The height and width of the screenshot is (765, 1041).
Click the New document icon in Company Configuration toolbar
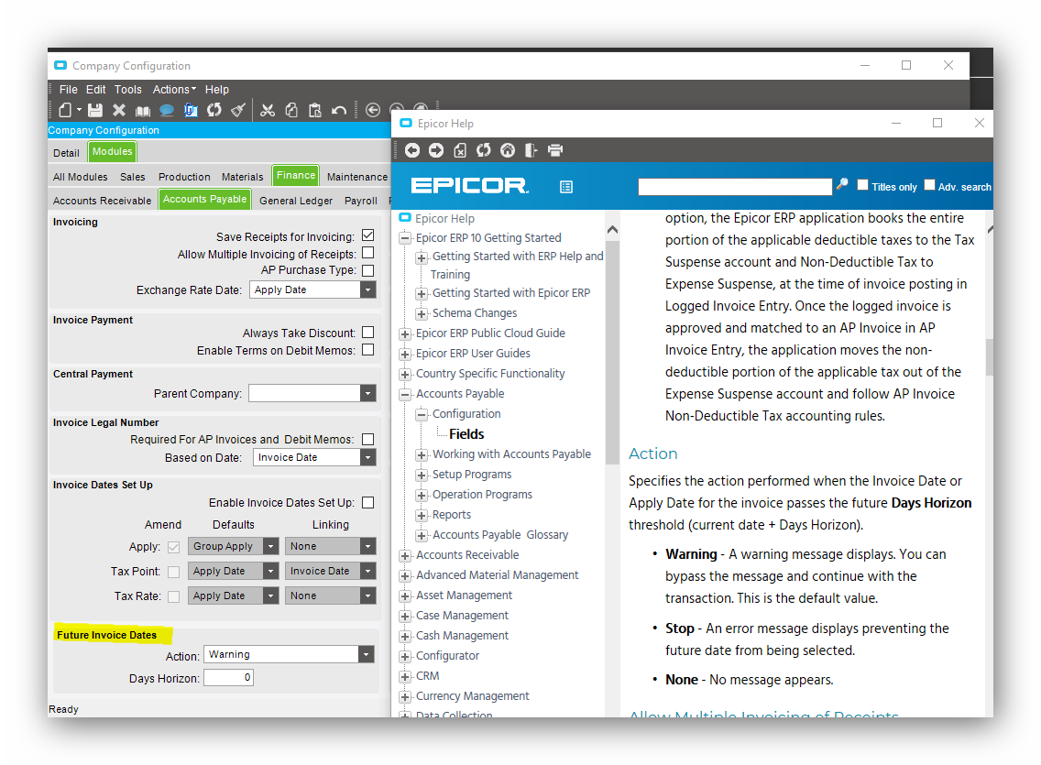point(65,110)
